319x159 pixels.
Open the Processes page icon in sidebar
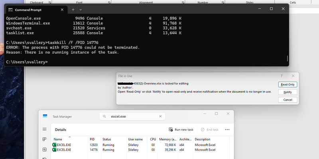[45, 140]
